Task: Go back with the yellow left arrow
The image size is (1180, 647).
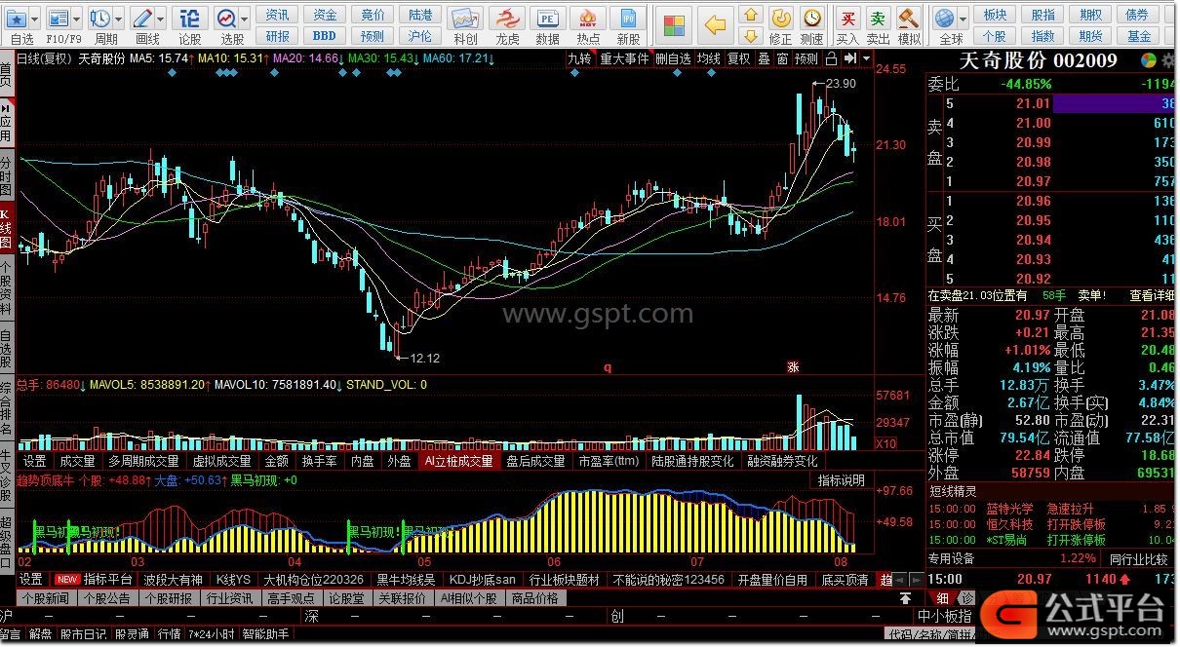Action: tap(717, 25)
